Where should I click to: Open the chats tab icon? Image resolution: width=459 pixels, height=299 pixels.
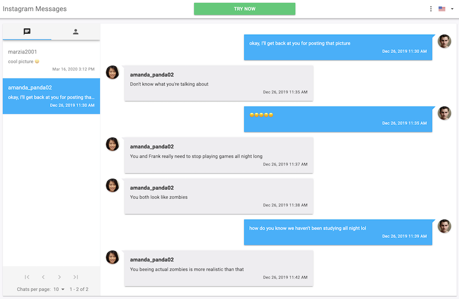tap(27, 32)
